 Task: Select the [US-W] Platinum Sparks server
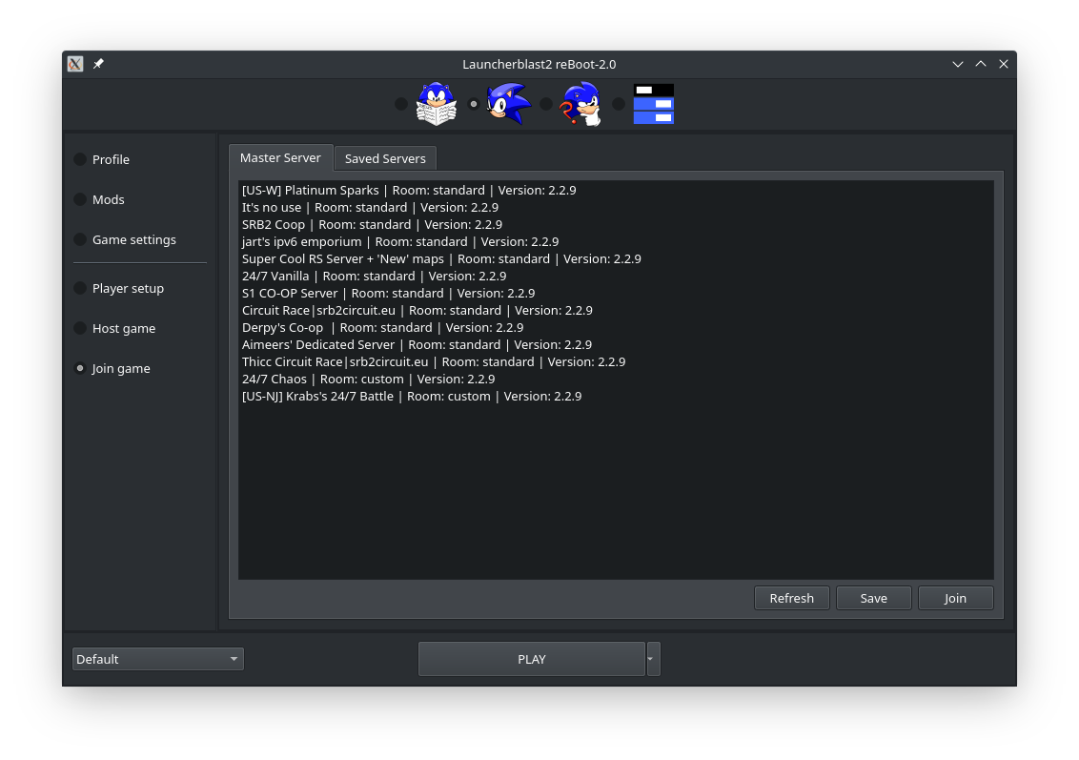pos(616,190)
